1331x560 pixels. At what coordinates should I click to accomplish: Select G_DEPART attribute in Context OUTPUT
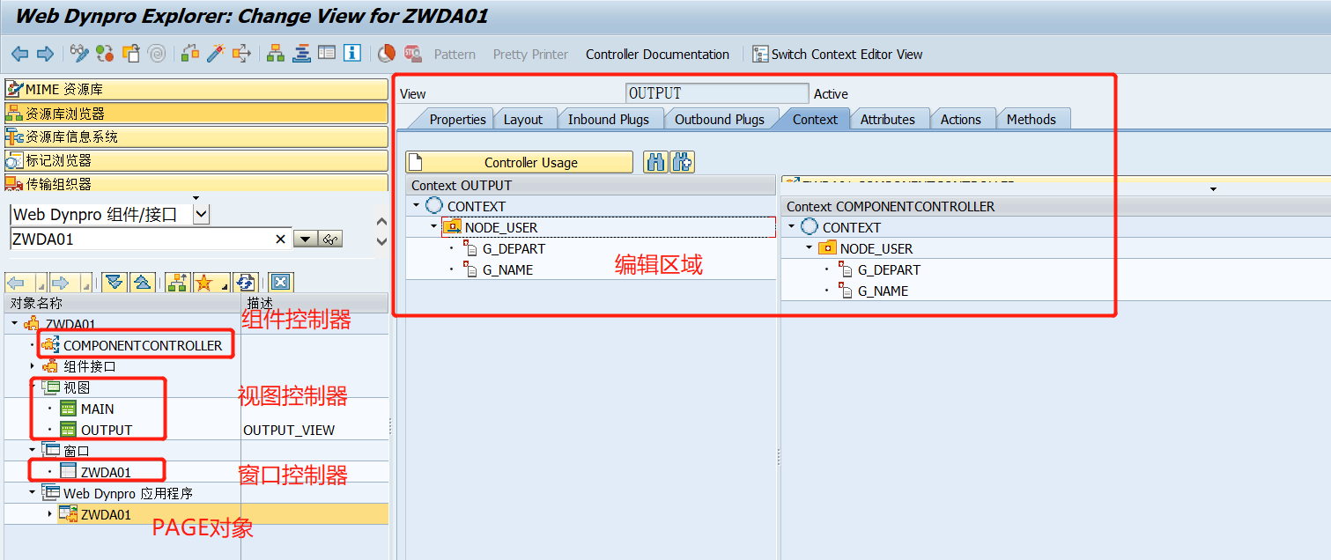click(x=514, y=248)
